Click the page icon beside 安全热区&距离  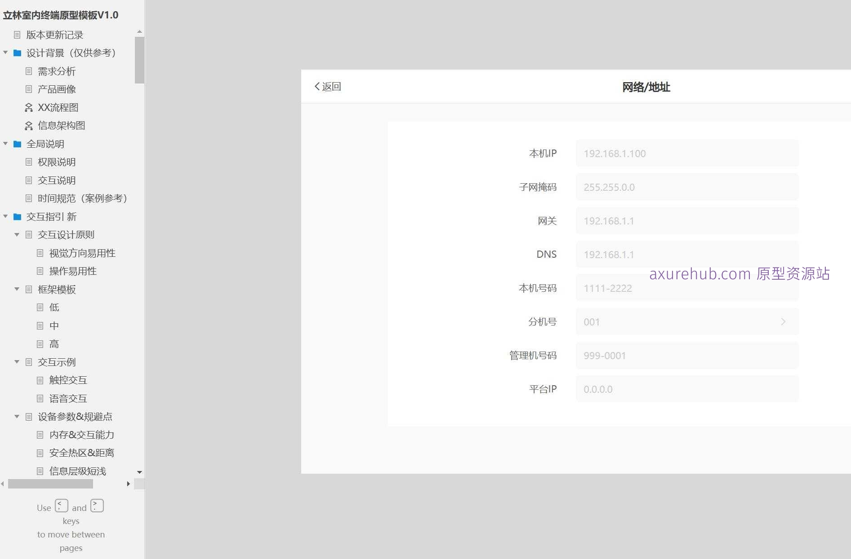pyautogui.click(x=40, y=453)
